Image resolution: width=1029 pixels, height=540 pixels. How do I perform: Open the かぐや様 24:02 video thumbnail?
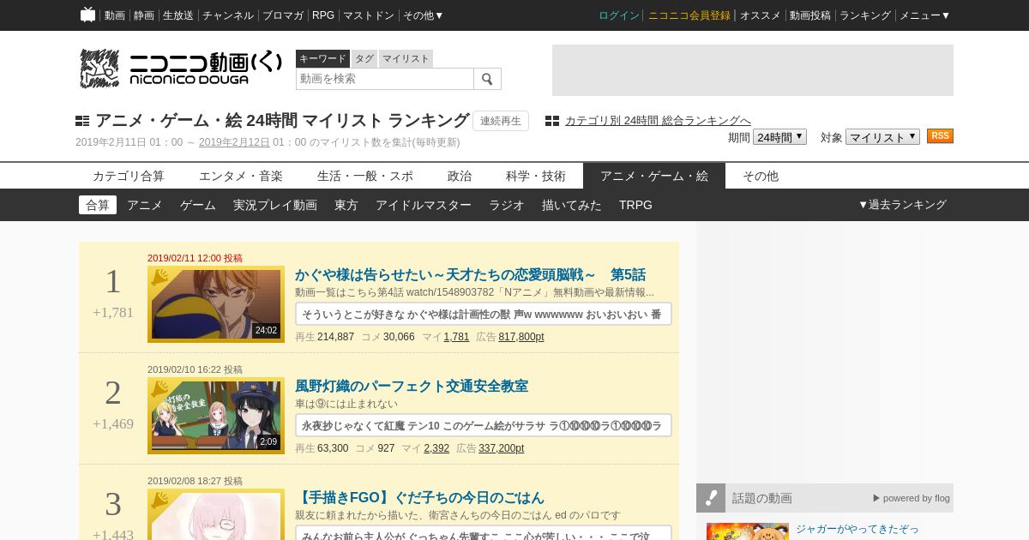pos(216,303)
